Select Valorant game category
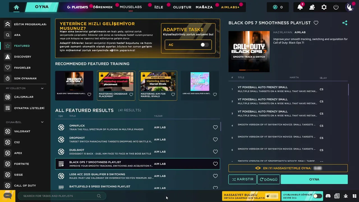Screen dimensions: 359x202 [25, 131]
